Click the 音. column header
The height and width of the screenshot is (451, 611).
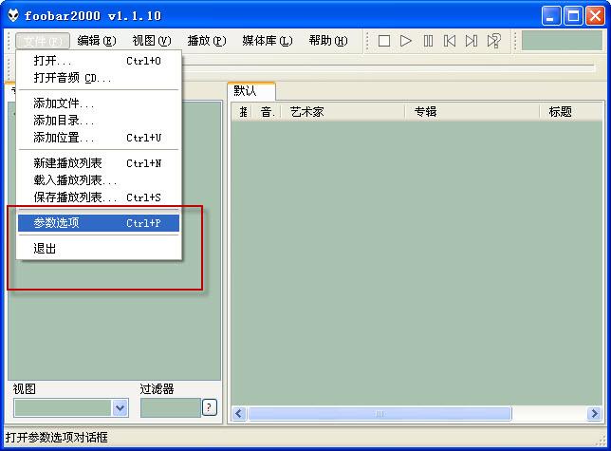pos(267,112)
